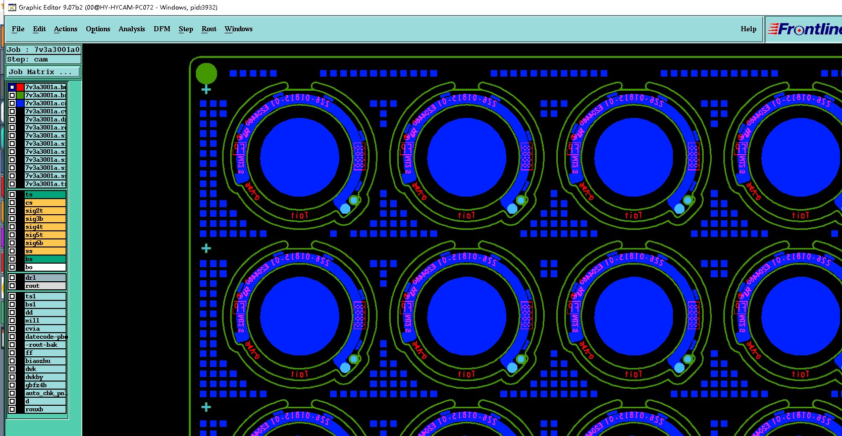Click the blue color swatch of third layer
This screenshot has width=842, height=436.
click(x=20, y=103)
